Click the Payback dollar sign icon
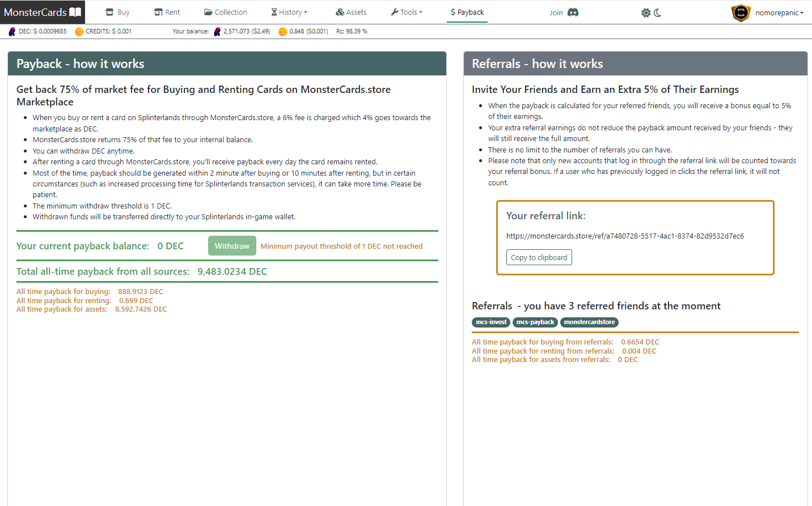 [x=453, y=12]
